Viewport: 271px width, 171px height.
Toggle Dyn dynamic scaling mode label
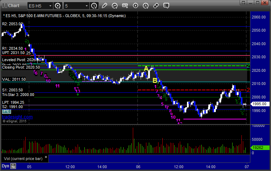click(x=5, y=166)
